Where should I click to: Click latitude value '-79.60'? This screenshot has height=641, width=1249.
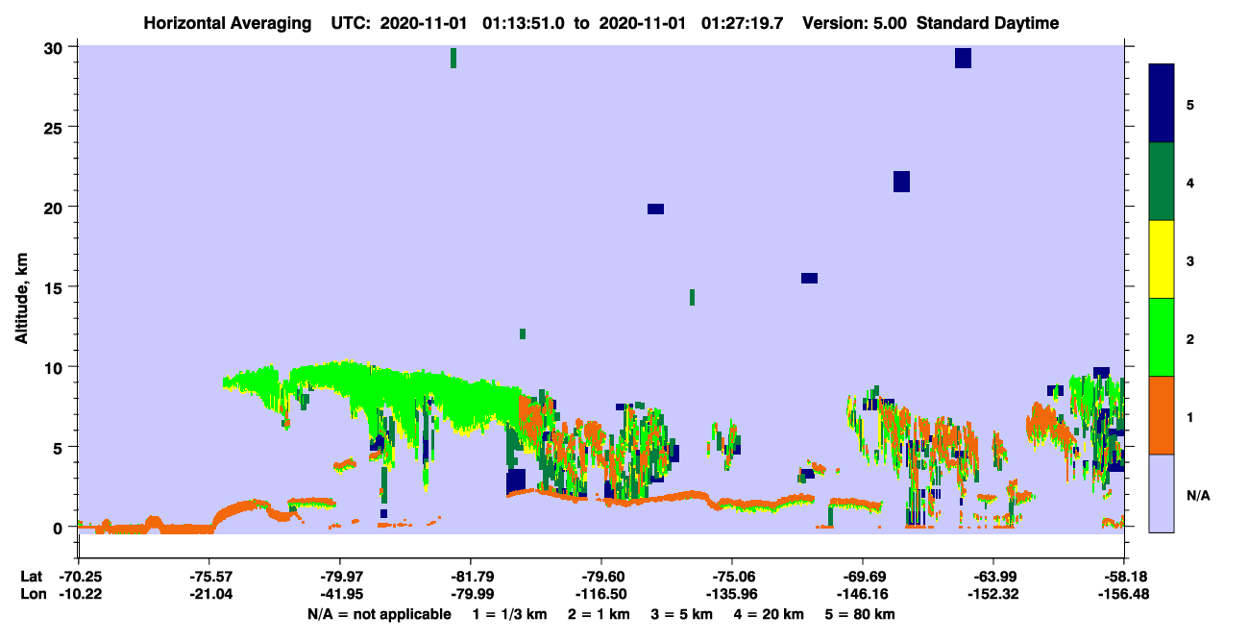coord(600,577)
